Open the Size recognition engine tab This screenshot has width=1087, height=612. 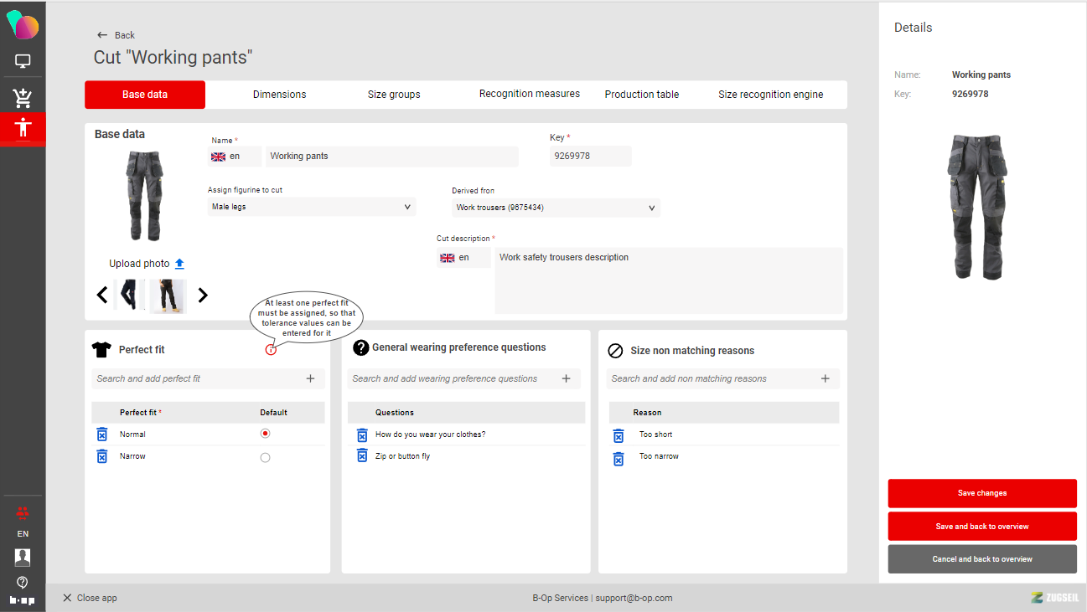click(770, 95)
